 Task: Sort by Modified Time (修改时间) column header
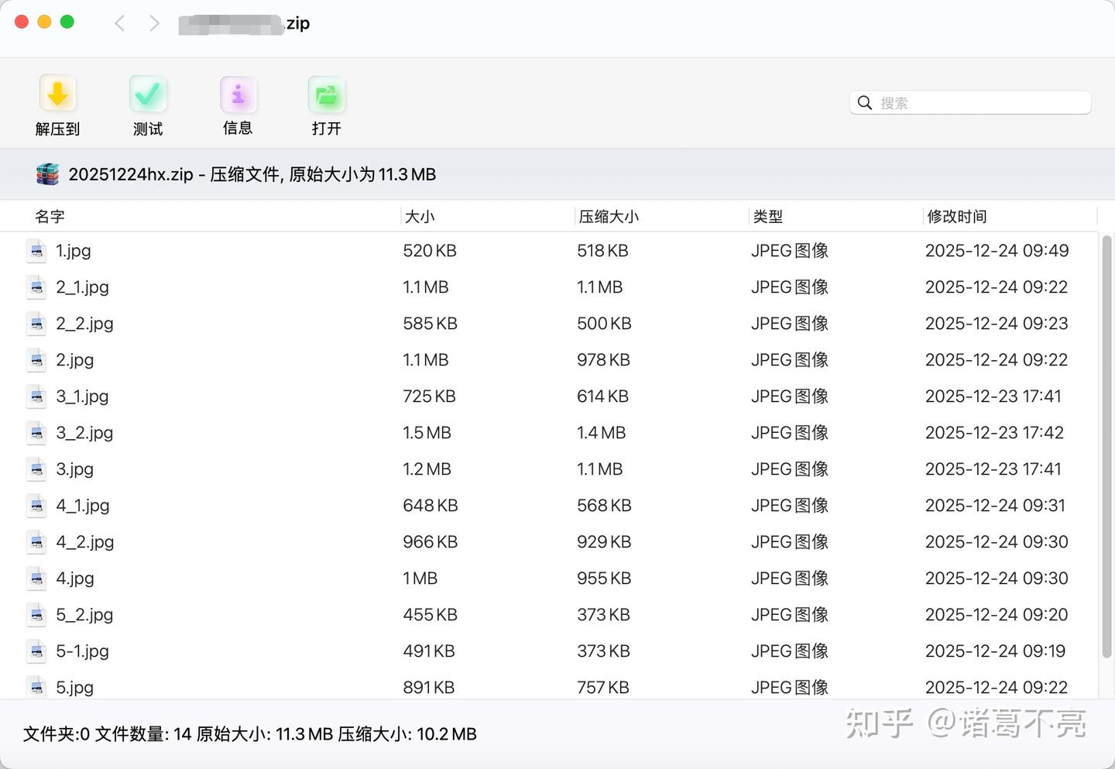point(957,217)
